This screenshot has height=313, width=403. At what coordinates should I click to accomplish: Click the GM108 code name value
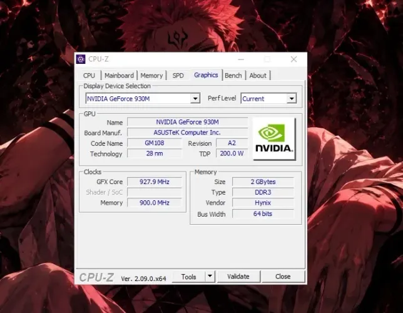pos(155,143)
